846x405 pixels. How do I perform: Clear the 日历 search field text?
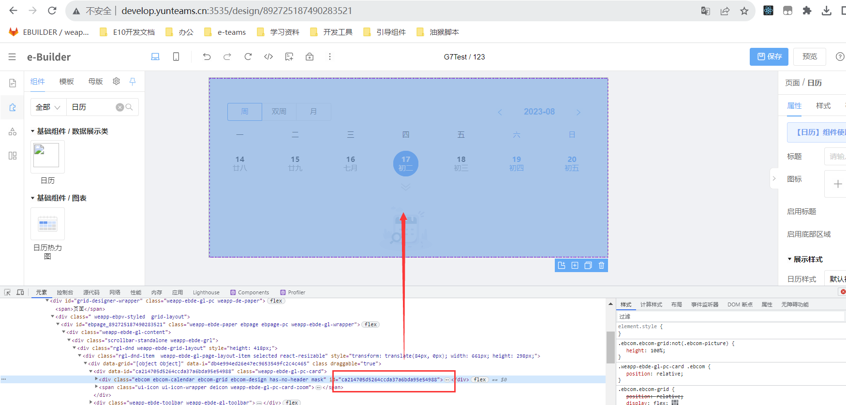point(119,107)
